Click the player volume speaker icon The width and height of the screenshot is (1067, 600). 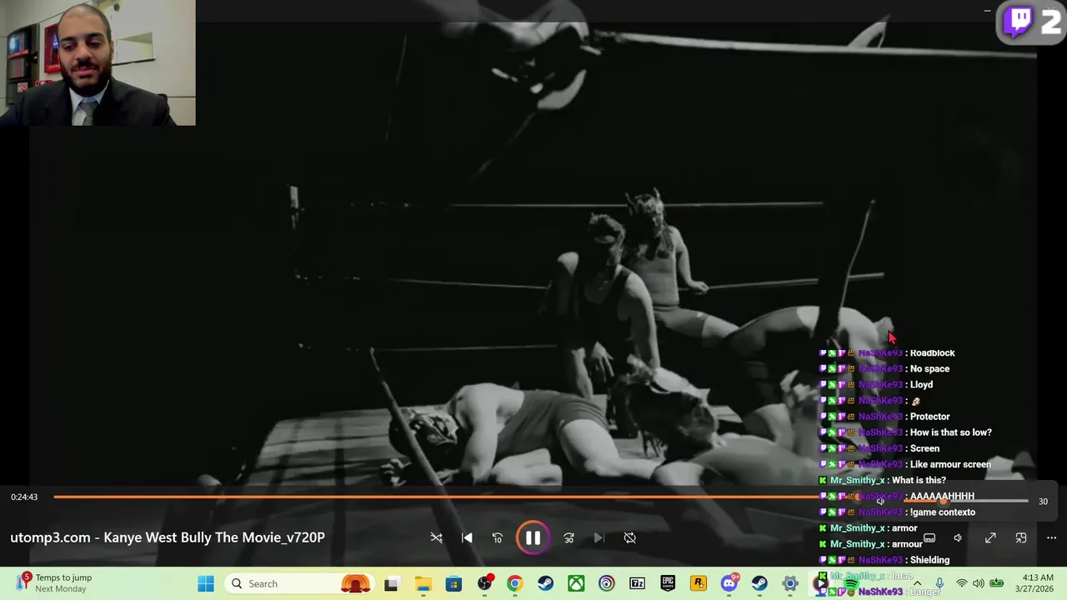(x=959, y=537)
